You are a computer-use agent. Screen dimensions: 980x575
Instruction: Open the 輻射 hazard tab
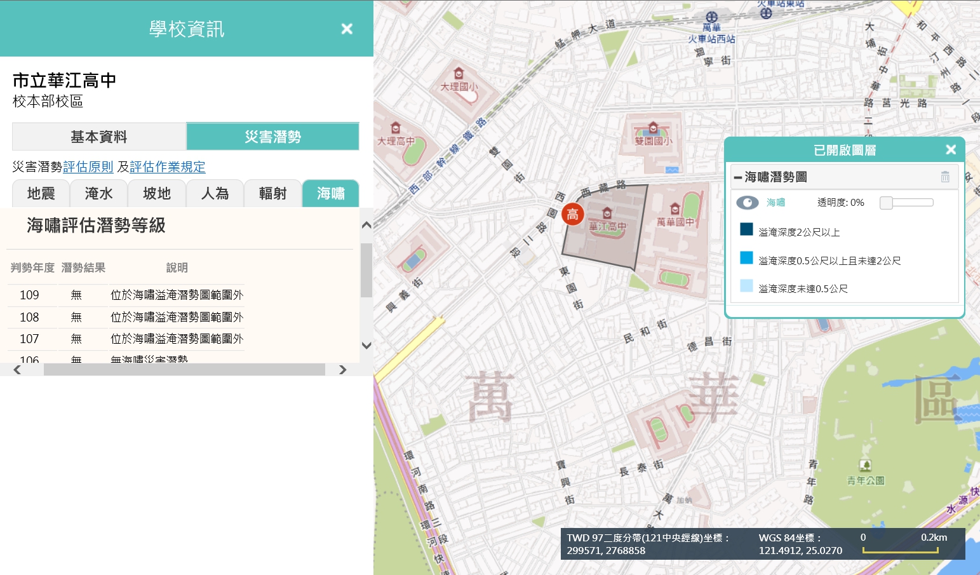tap(273, 193)
